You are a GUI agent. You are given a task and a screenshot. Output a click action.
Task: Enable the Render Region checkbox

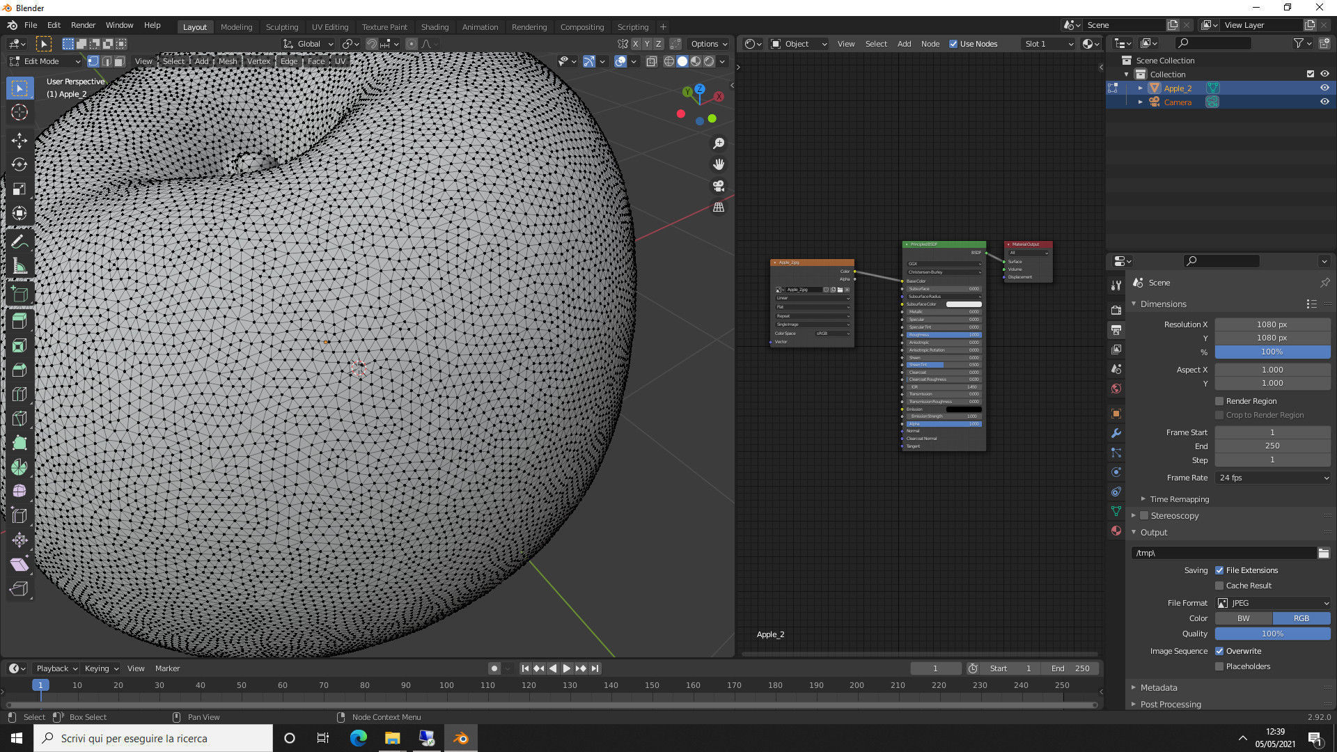[1219, 401]
